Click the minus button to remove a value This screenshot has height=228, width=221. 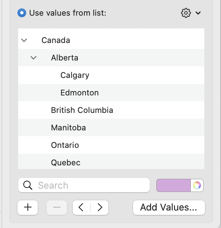[57, 207]
